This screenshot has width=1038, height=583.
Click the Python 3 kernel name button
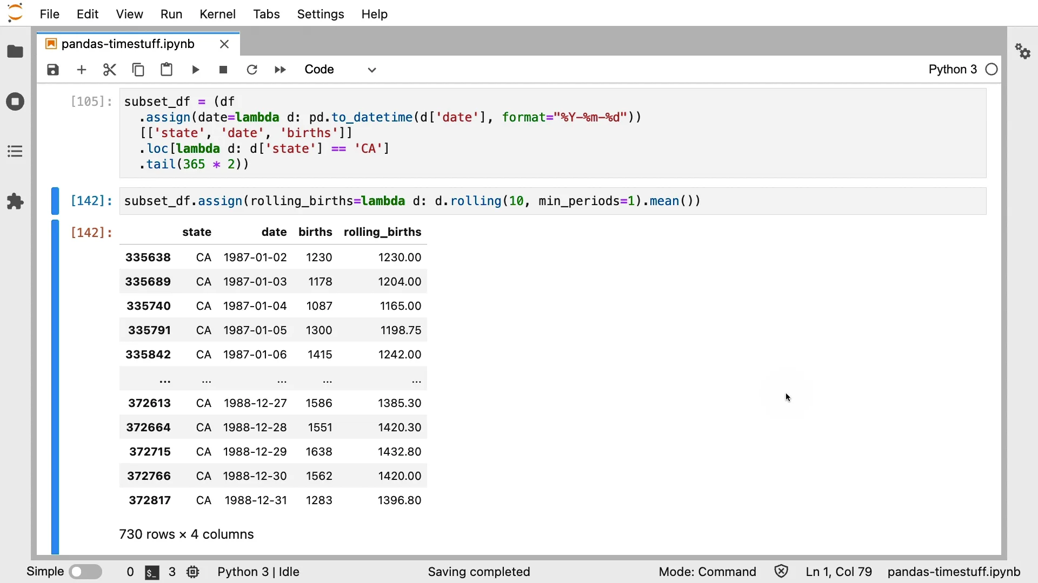953,70
